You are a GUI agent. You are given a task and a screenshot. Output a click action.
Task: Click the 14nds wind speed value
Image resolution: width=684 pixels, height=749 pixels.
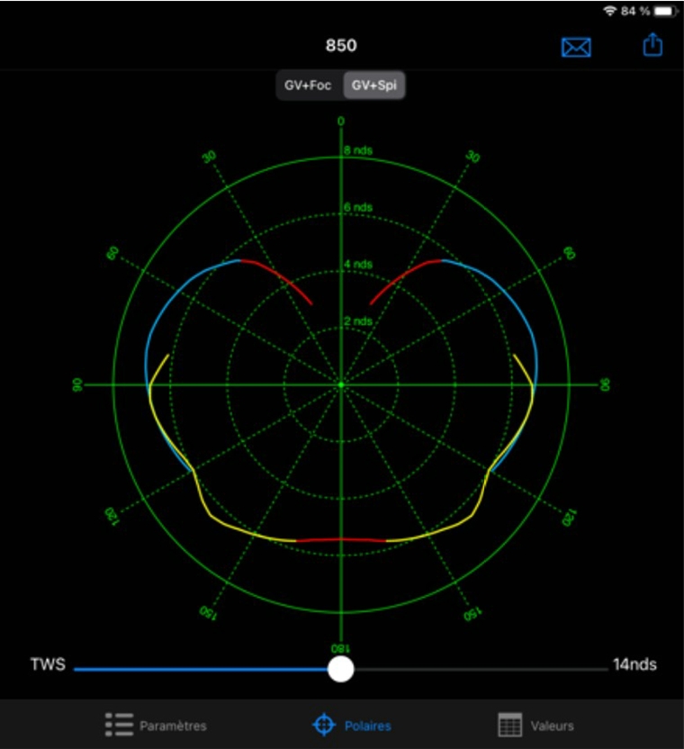[x=634, y=665]
